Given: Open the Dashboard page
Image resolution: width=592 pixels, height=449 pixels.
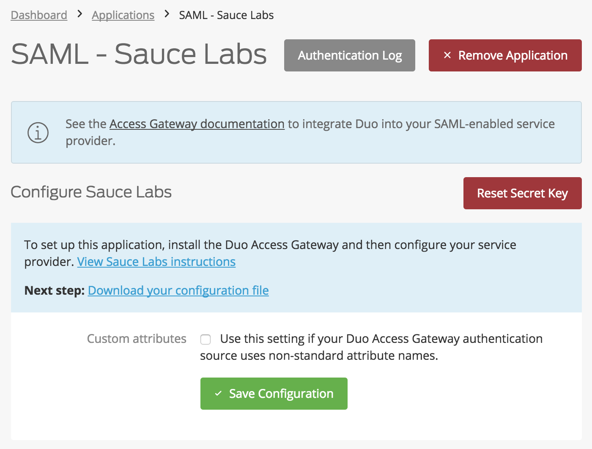Looking at the screenshot, I should tap(38, 15).
